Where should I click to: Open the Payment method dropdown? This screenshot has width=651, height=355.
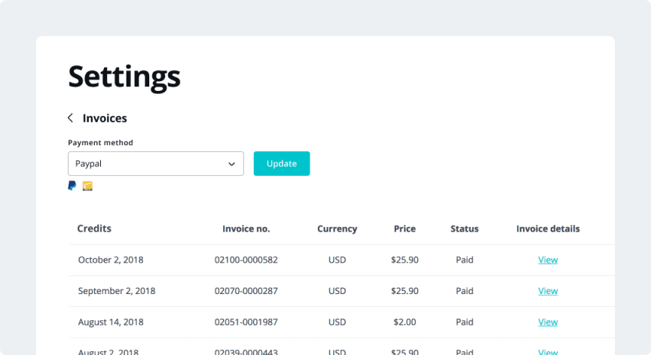click(x=156, y=164)
